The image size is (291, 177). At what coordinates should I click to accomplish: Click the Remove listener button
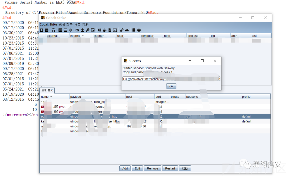coord(152,168)
